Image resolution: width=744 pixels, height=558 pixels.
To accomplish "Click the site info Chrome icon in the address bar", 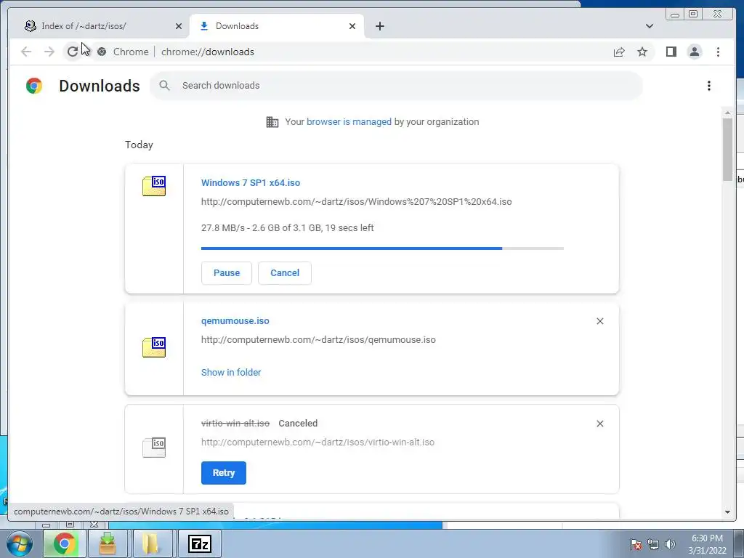I will 102,52.
